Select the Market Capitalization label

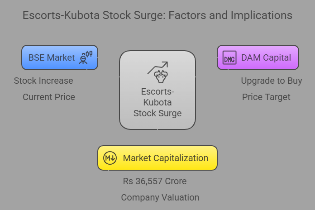(166, 158)
